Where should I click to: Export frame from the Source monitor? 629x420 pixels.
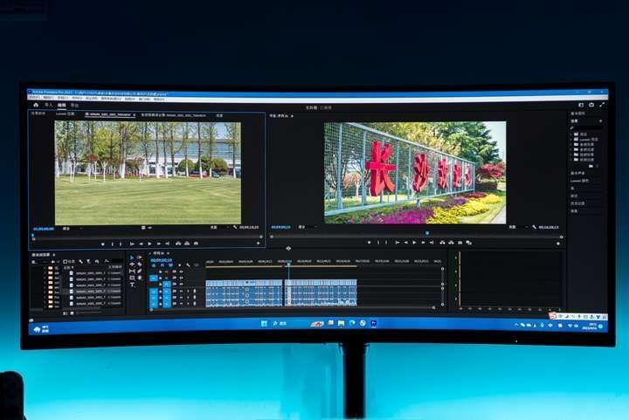click(196, 244)
